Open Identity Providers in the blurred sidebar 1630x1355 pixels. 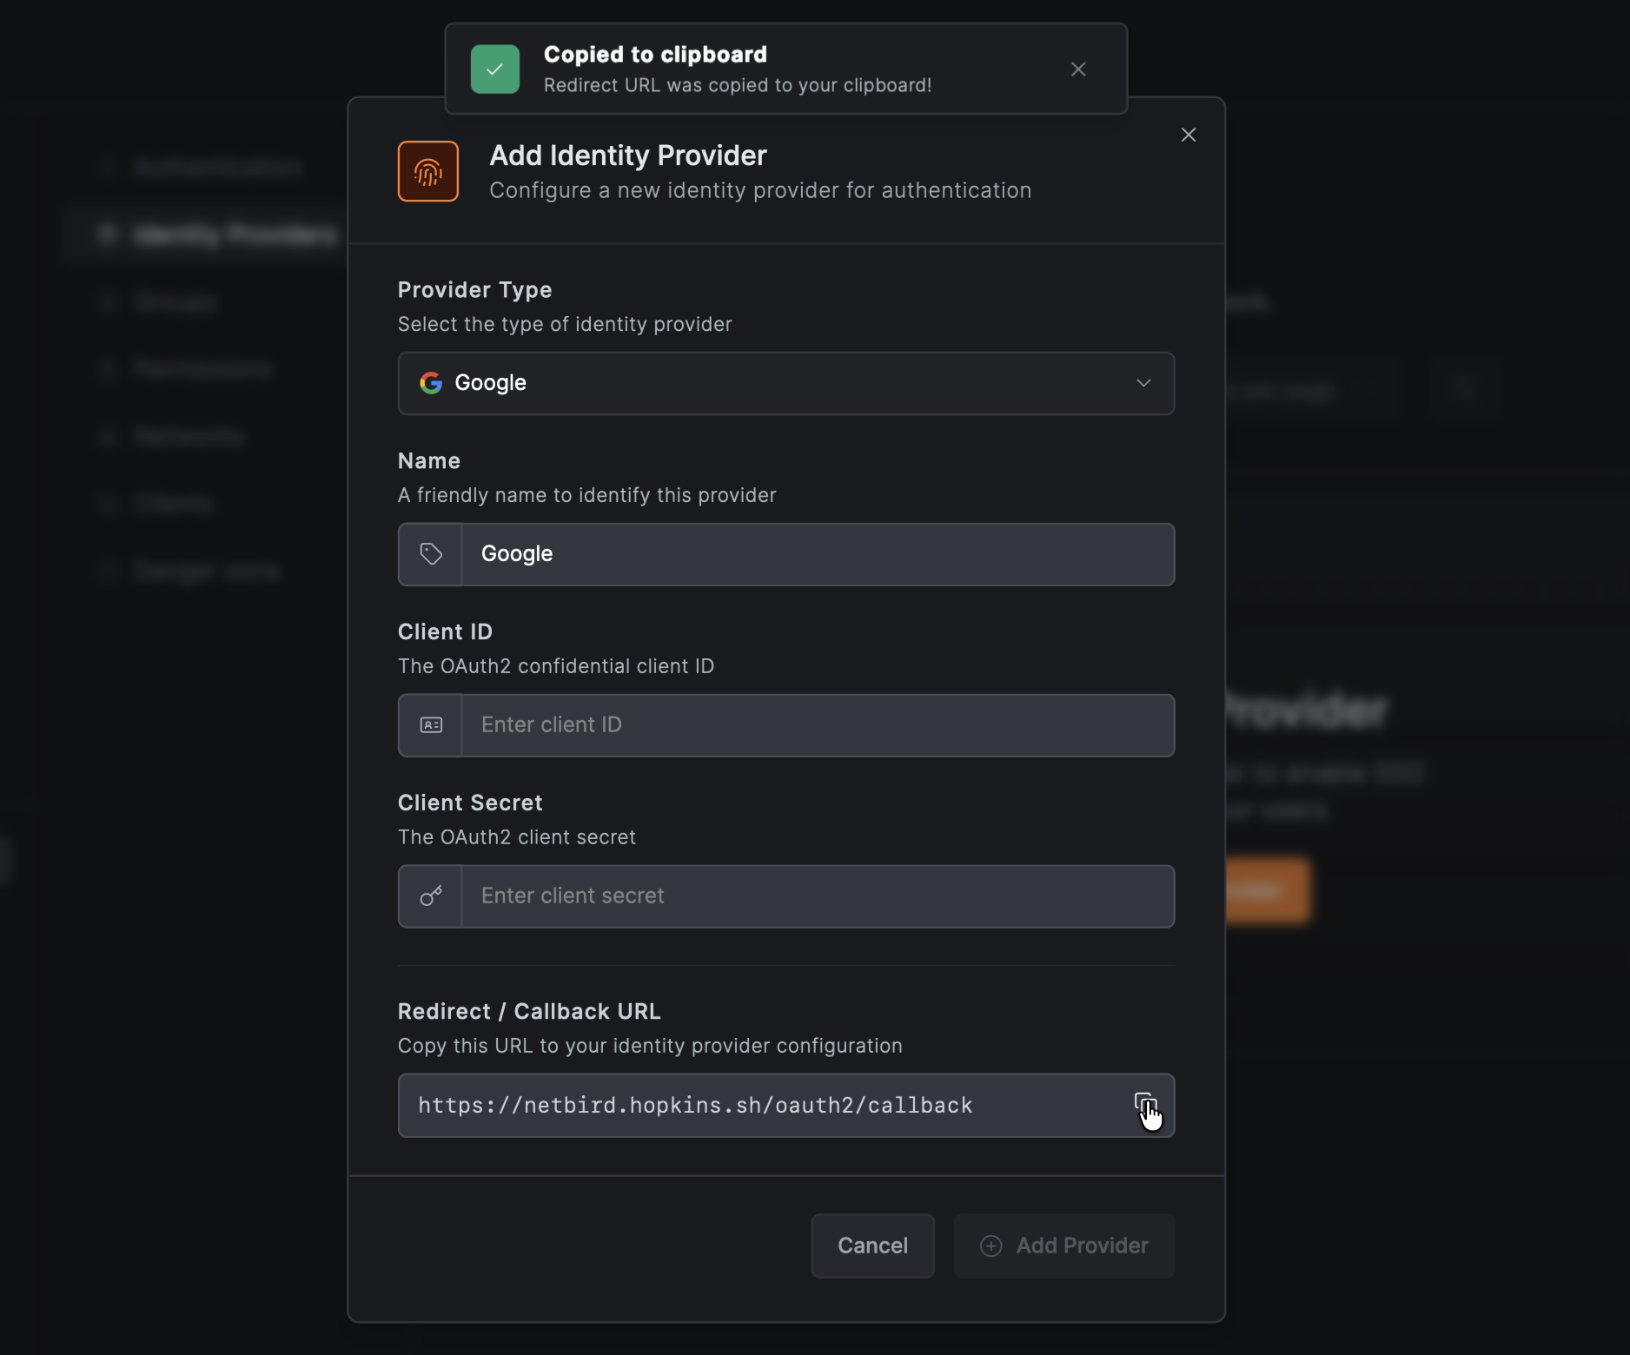[235, 235]
